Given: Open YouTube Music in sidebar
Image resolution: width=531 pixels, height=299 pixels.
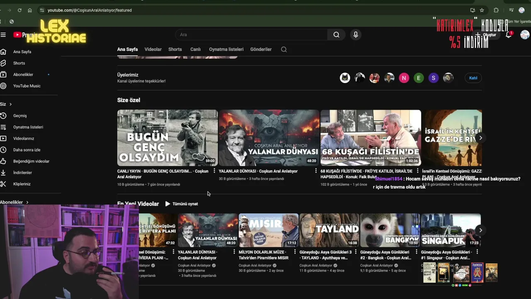Looking at the screenshot, I should 27,86.
